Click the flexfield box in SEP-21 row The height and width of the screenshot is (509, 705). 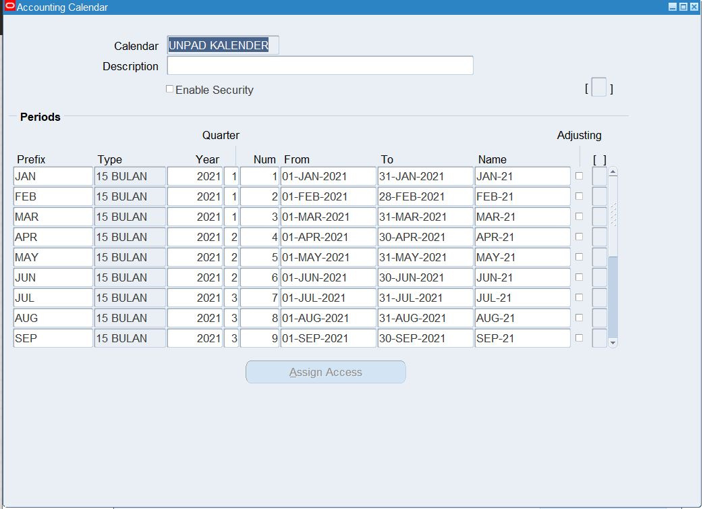click(x=599, y=338)
